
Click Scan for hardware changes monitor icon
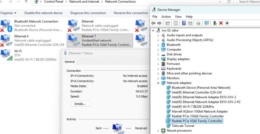tap(207, 23)
